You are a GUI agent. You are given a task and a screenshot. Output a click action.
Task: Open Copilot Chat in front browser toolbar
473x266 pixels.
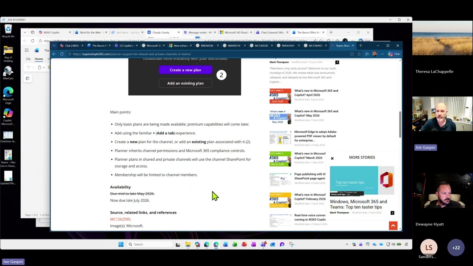coord(394,54)
